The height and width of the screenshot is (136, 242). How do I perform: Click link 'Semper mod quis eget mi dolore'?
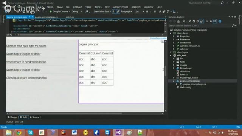click(x=26, y=46)
